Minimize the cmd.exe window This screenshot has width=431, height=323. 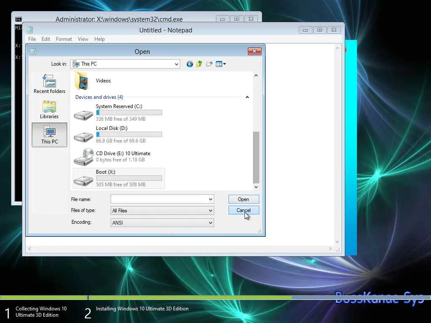[x=222, y=19]
